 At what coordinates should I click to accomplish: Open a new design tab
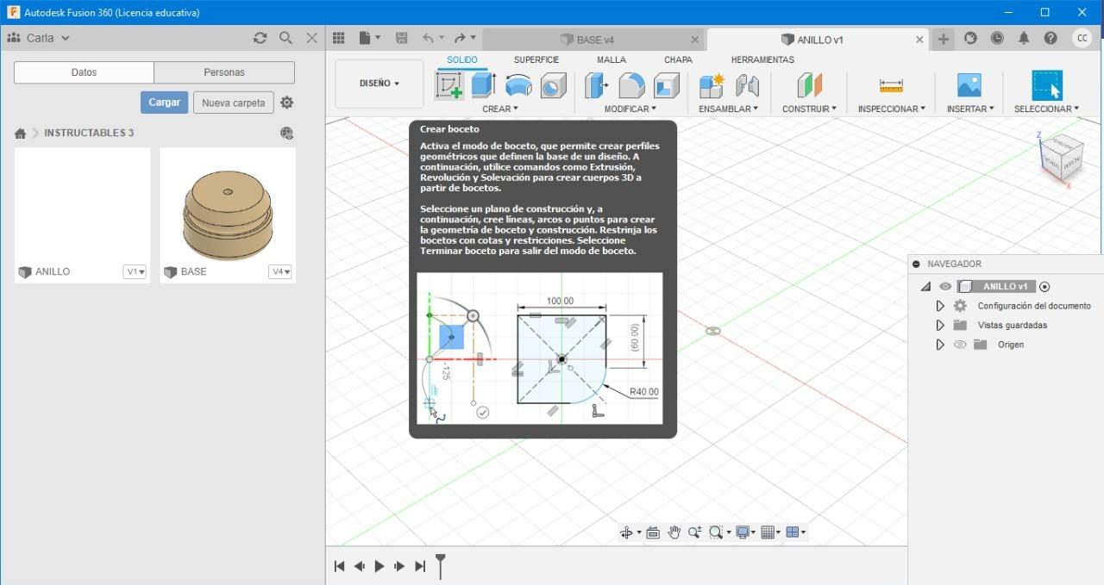(944, 39)
